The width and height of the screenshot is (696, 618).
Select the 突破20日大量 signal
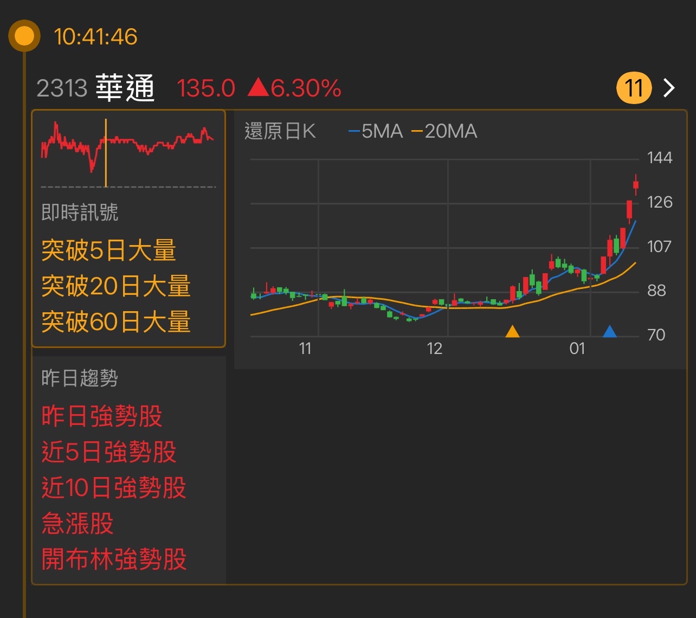coord(116,286)
